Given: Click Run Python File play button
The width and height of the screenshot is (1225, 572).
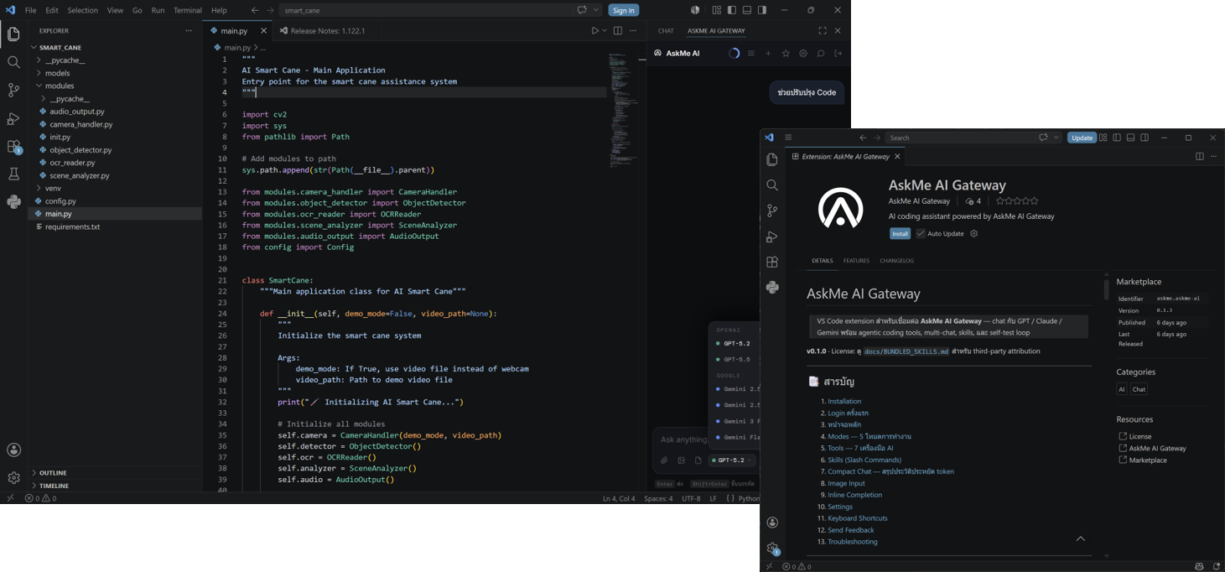Looking at the screenshot, I should (x=594, y=31).
